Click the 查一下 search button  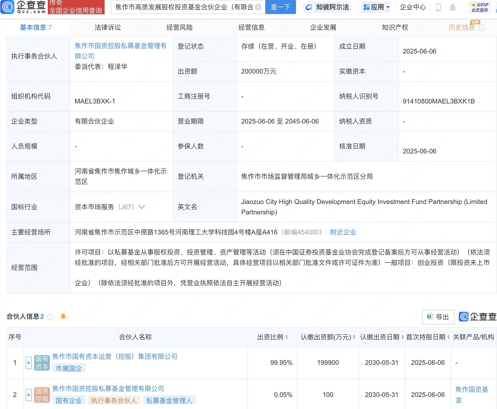(280, 7)
